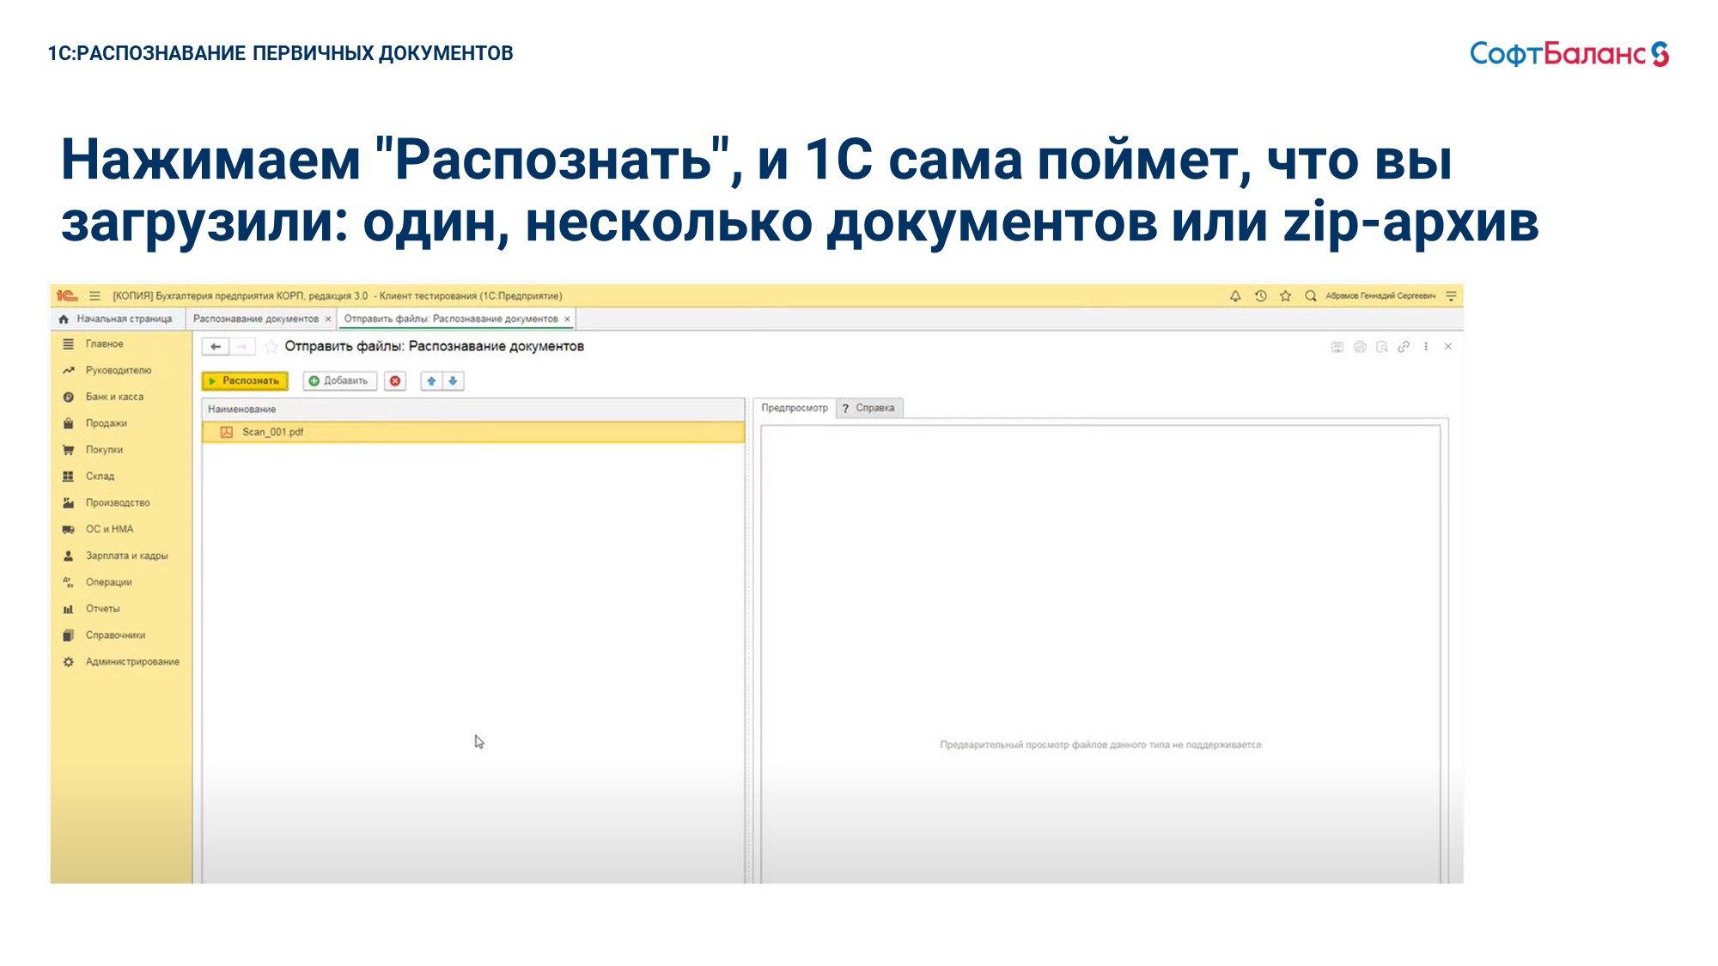Click the print preview icon
Image resolution: width=1718 pixels, height=966 pixels.
(1381, 347)
